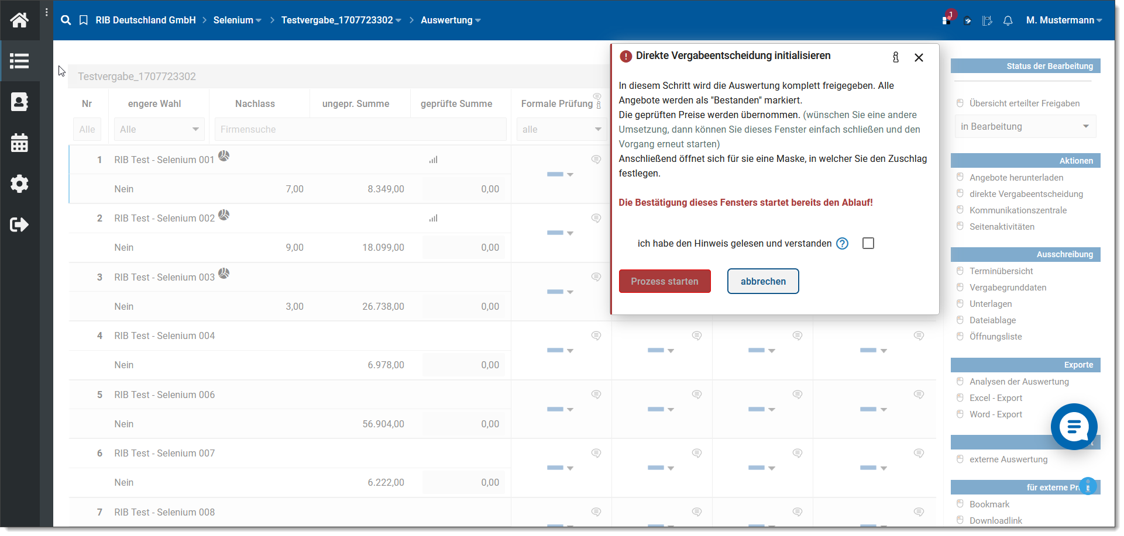Click the logout arrow icon in sidebar
Viewport: 1124px width, 536px height.
[x=19, y=224]
